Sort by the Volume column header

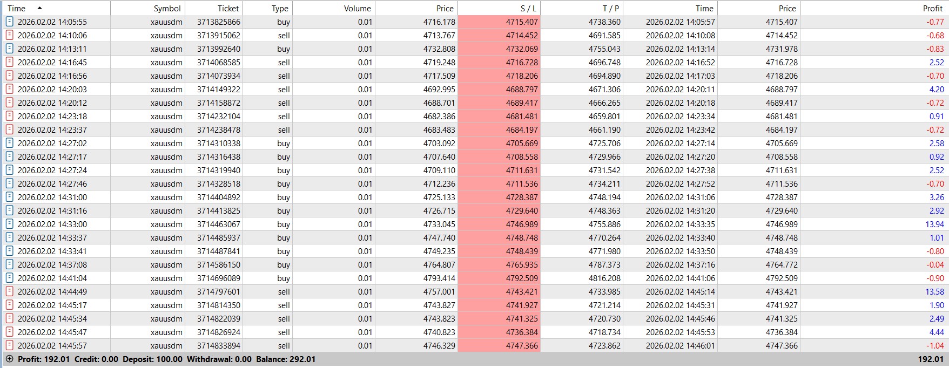(358, 8)
